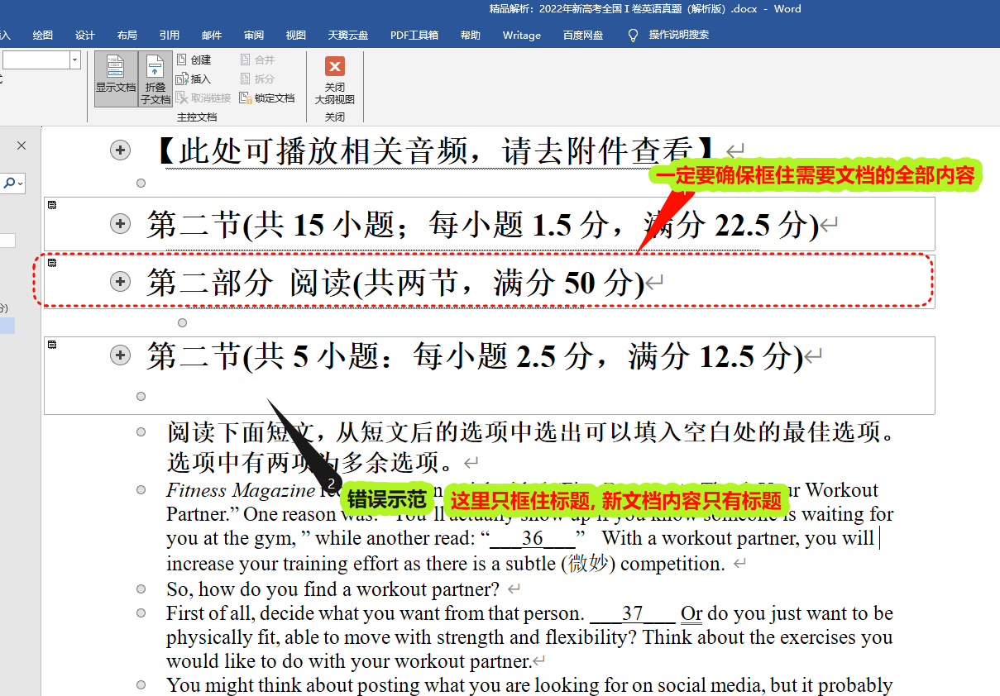Open the 邮件 tab
Viewport: 1000px width, 696px height.
pyautogui.click(x=212, y=35)
